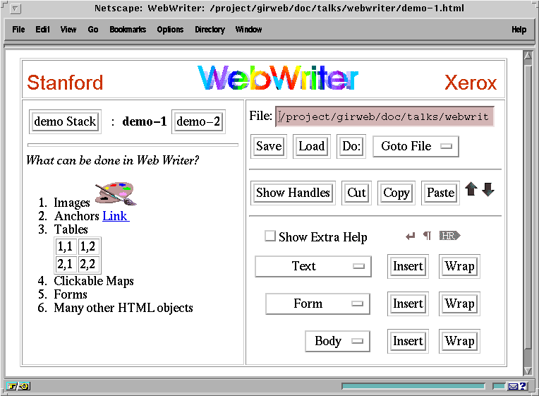The image size is (539, 396).
Task: Click the Show Handles button
Action: point(293,193)
